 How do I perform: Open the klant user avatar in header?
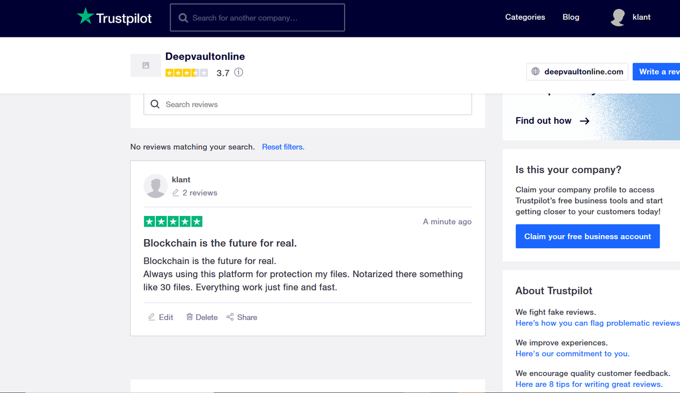click(618, 18)
